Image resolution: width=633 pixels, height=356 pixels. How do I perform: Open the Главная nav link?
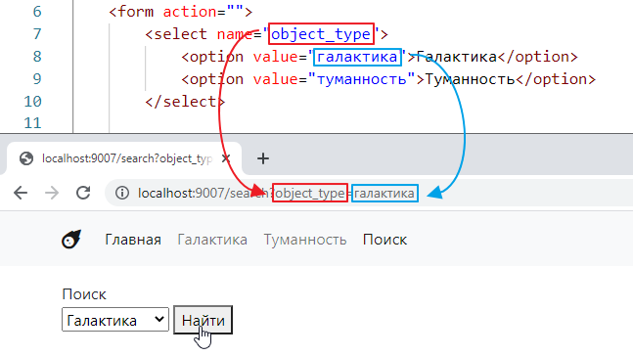pyautogui.click(x=133, y=240)
